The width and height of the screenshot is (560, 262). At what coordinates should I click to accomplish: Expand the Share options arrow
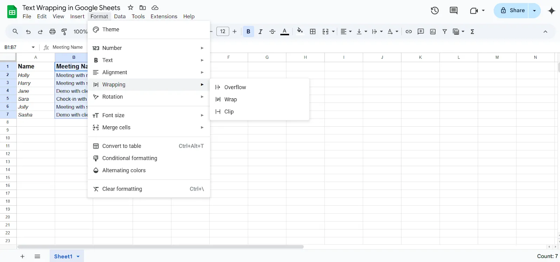pos(534,10)
